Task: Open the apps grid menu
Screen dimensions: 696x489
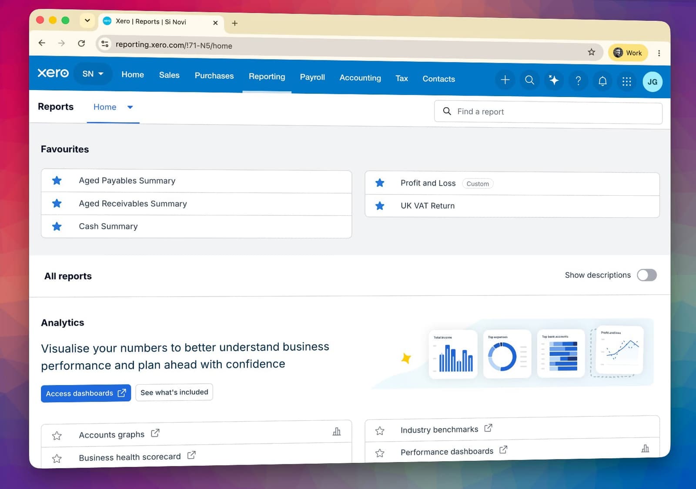Action: [x=626, y=81]
